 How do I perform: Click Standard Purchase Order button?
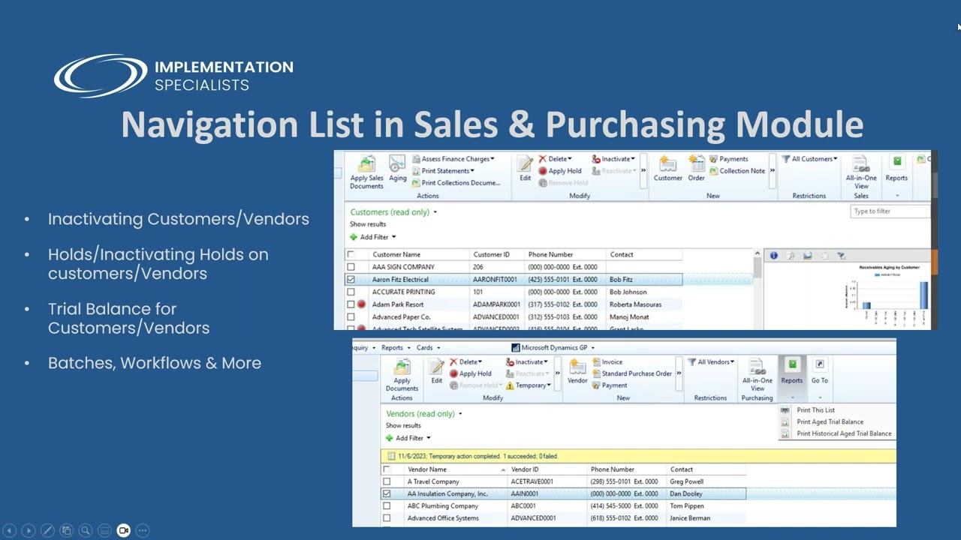tap(632, 373)
